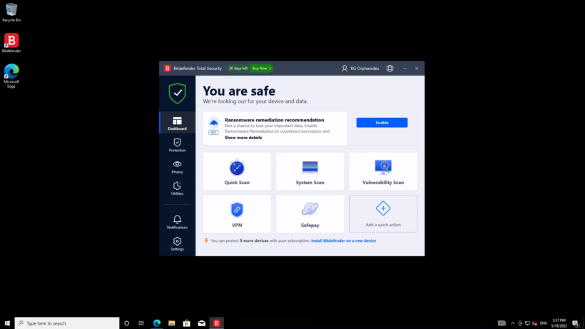
Task: Open Task View in the taskbar
Action: [x=141, y=323]
